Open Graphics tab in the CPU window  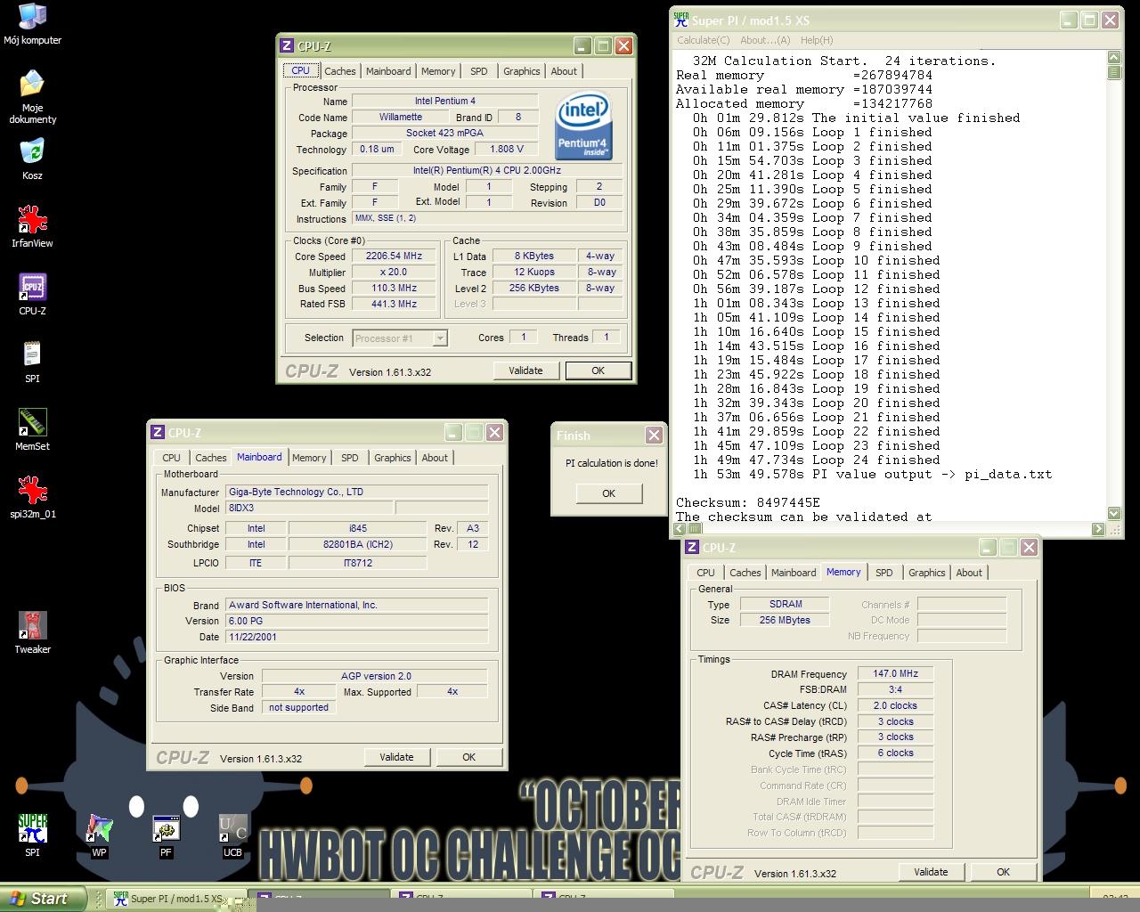(521, 71)
